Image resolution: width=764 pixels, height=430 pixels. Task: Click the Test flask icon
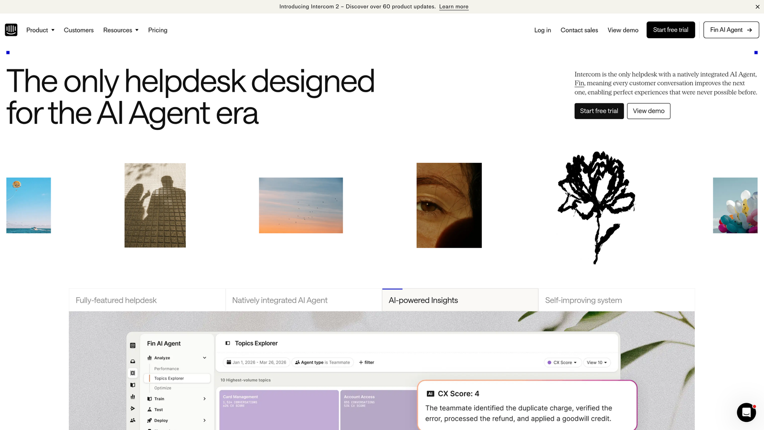pyautogui.click(x=149, y=409)
